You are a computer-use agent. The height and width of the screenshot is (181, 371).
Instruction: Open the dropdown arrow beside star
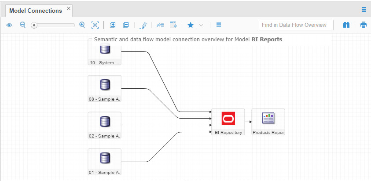(201, 25)
